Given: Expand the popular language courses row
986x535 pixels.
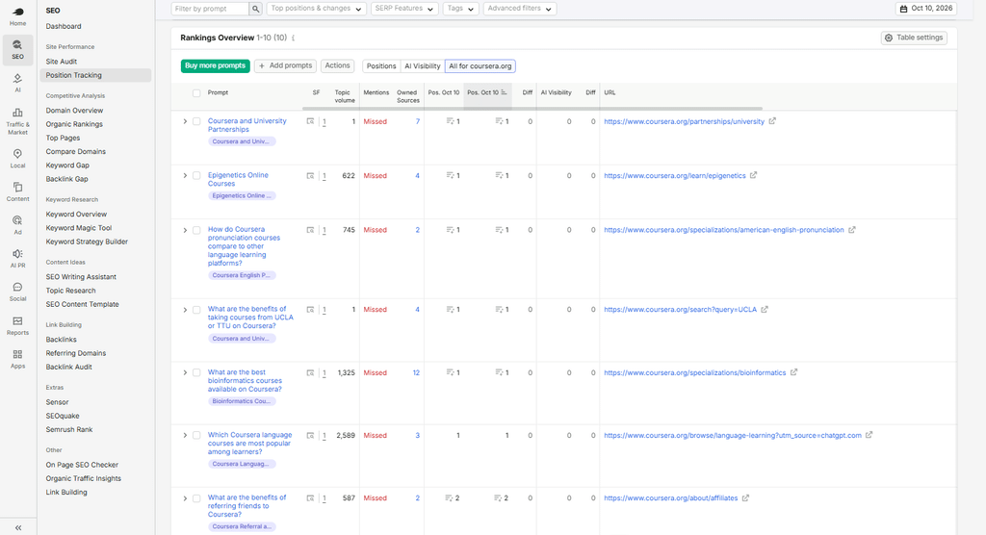Looking at the screenshot, I should [185, 435].
